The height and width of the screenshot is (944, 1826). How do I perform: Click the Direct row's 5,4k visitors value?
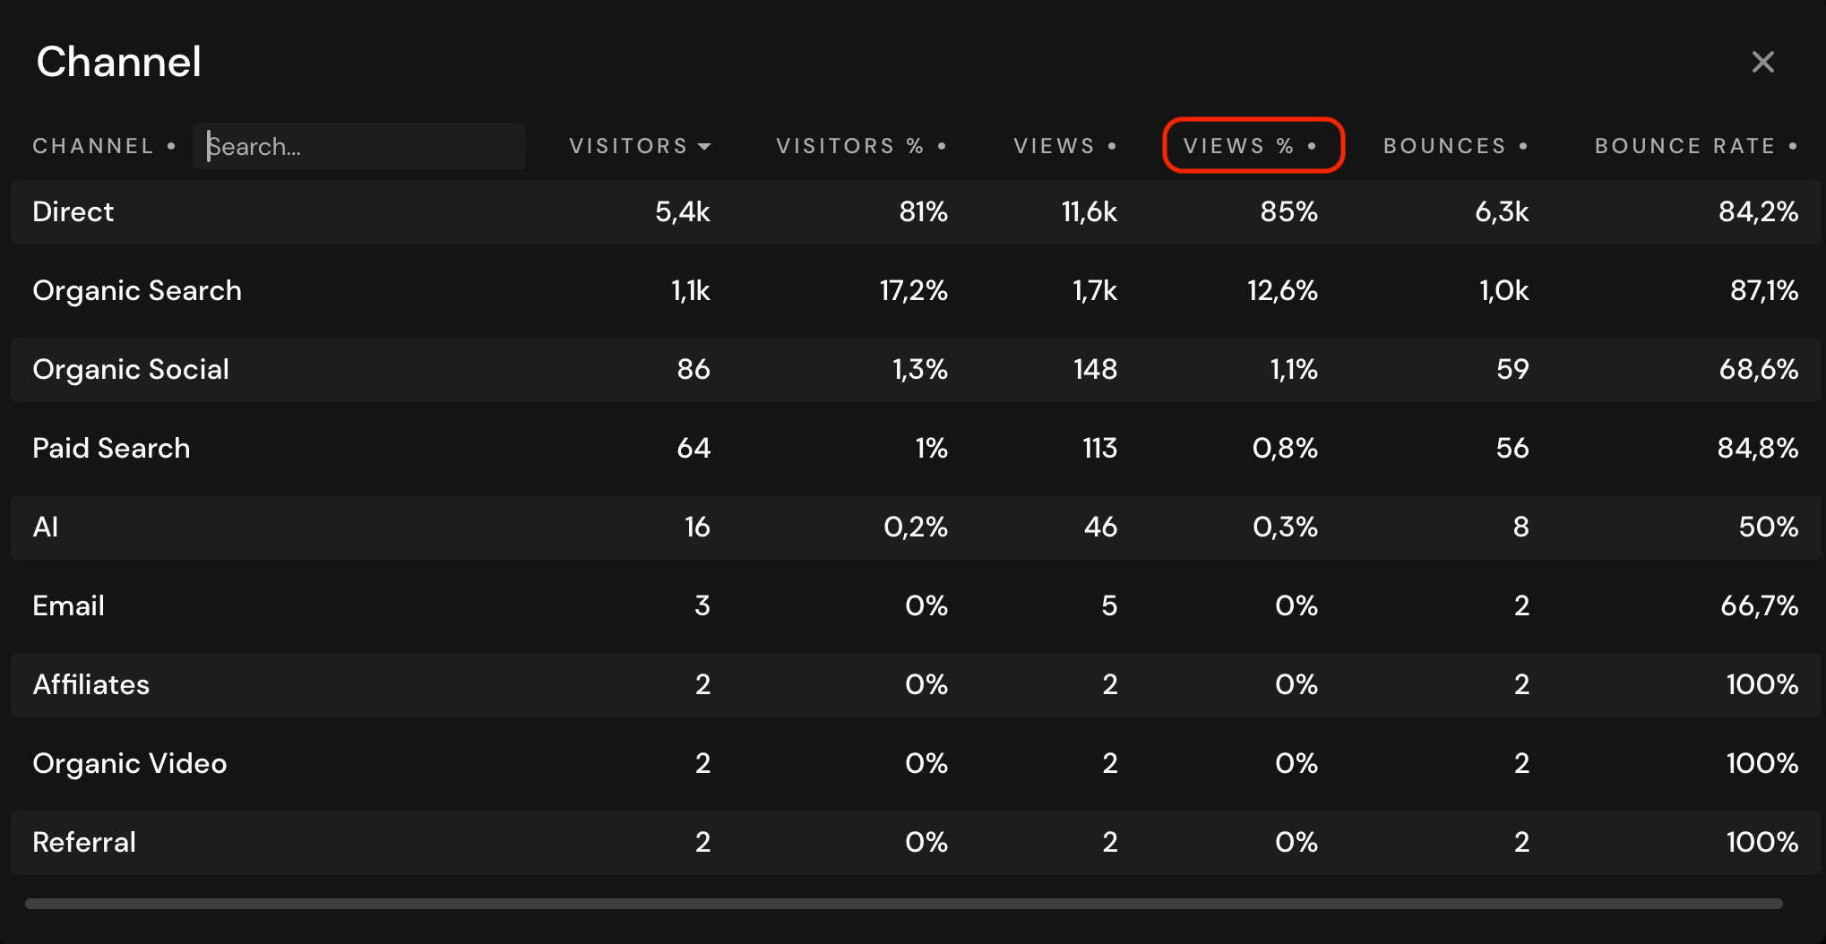tap(682, 212)
